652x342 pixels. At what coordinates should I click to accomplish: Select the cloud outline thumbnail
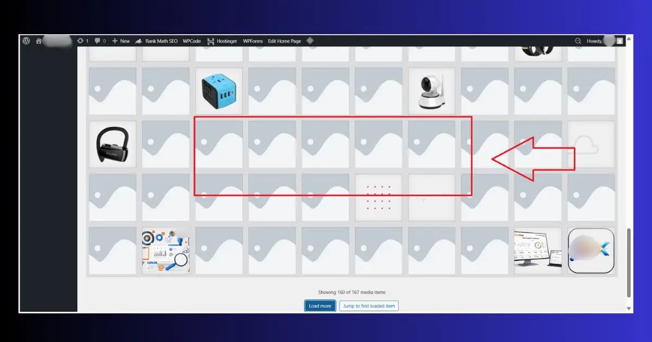tap(591, 144)
